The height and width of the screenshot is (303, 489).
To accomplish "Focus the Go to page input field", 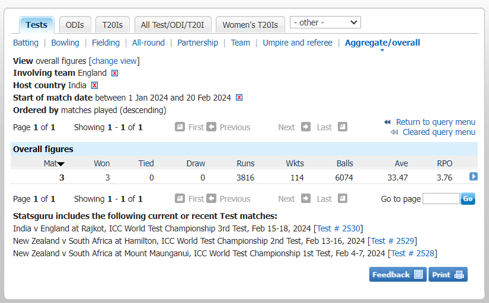I will click(441, 199).
